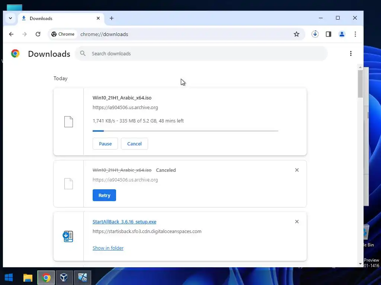381x285 pixels.
Task: Click the Chrome taskbar icon
Action: click(46, 278)
